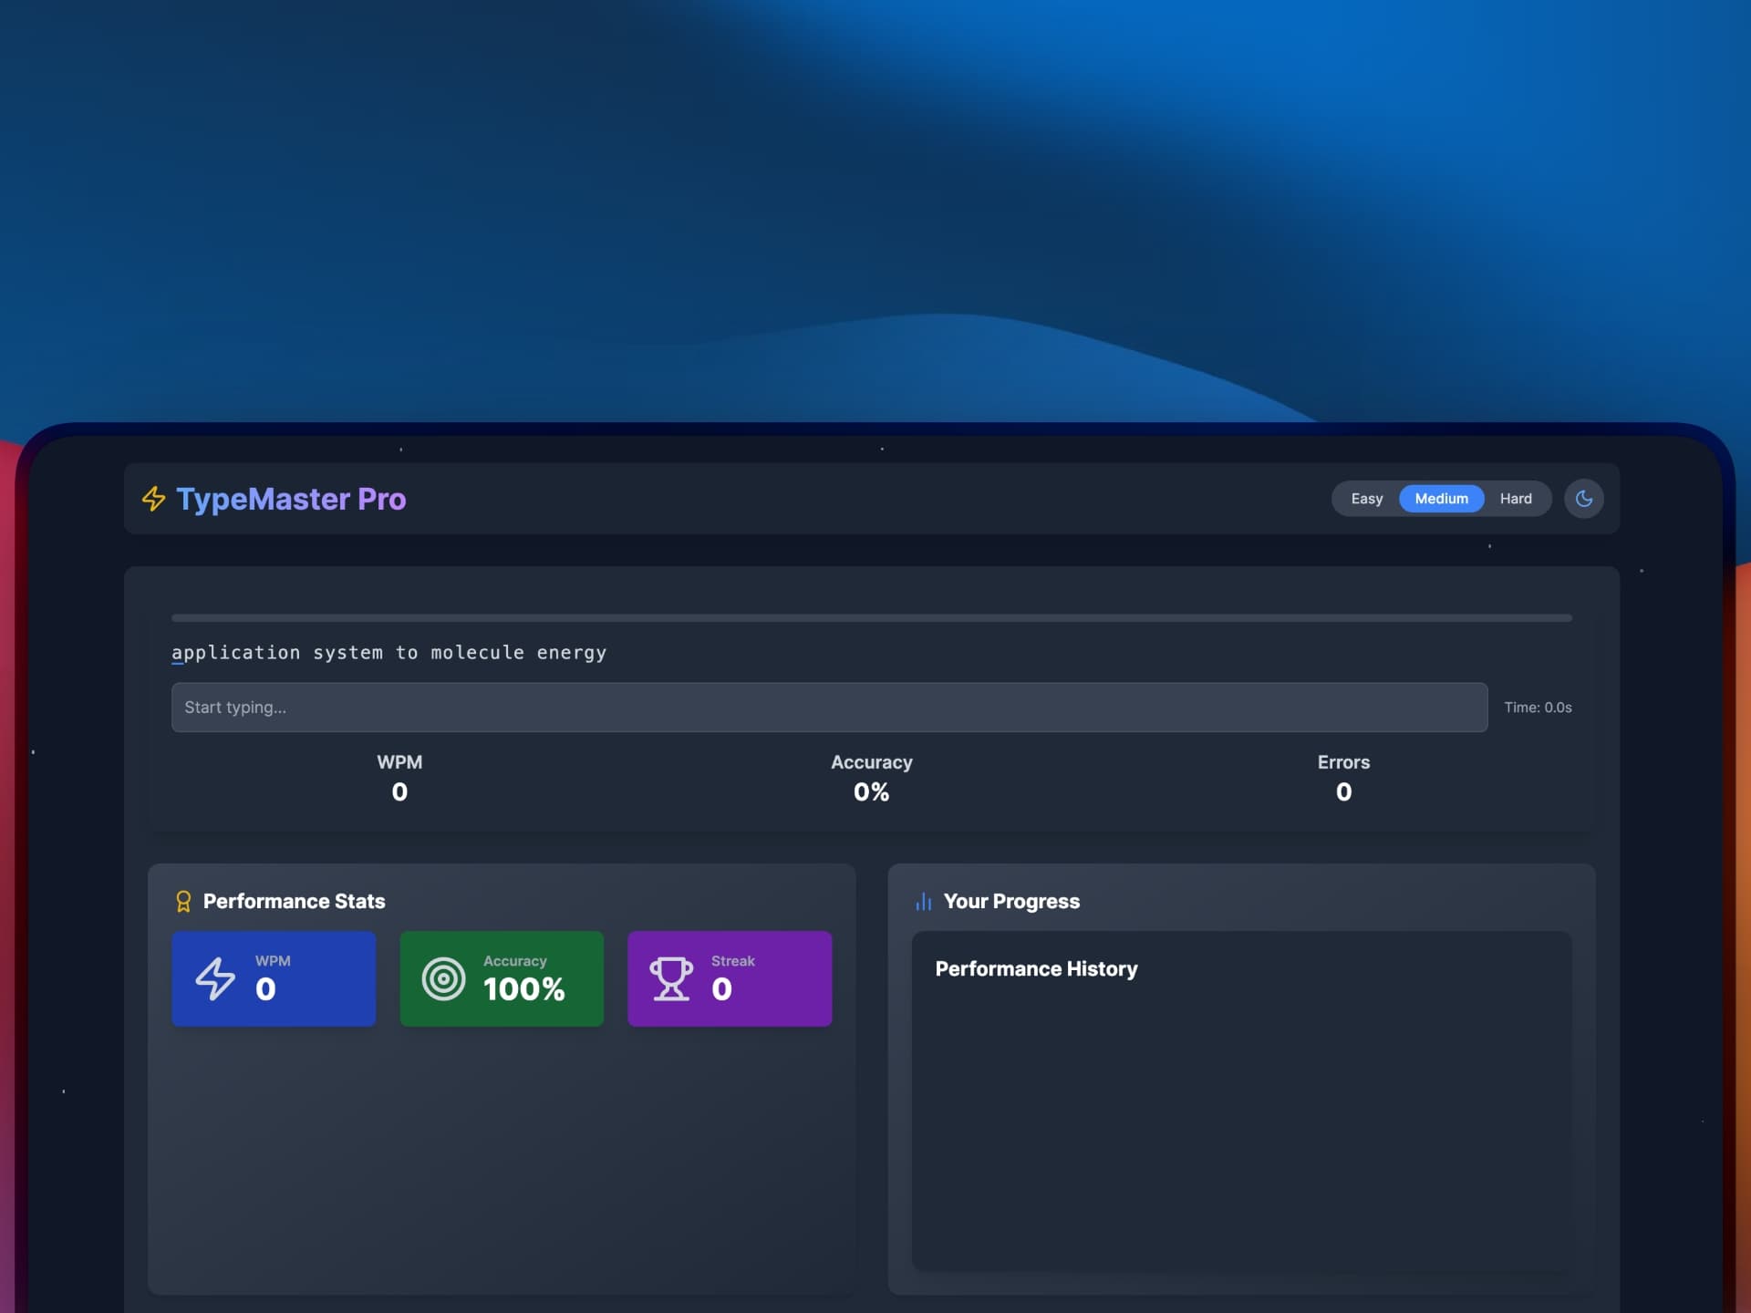Toggle dark mode with the moon icon

point(1583,499)
